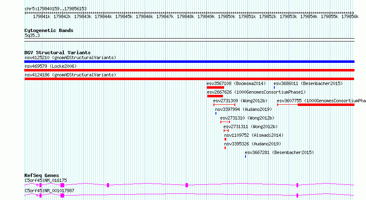Open variant nsv4124186 gnomAD label

tap(70, 75)
